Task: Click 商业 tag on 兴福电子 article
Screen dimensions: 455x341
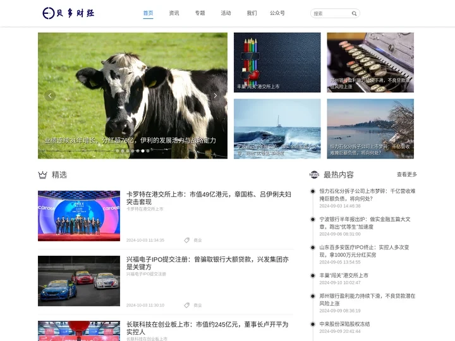Action: pyautogui.click(x=198, y=305)
